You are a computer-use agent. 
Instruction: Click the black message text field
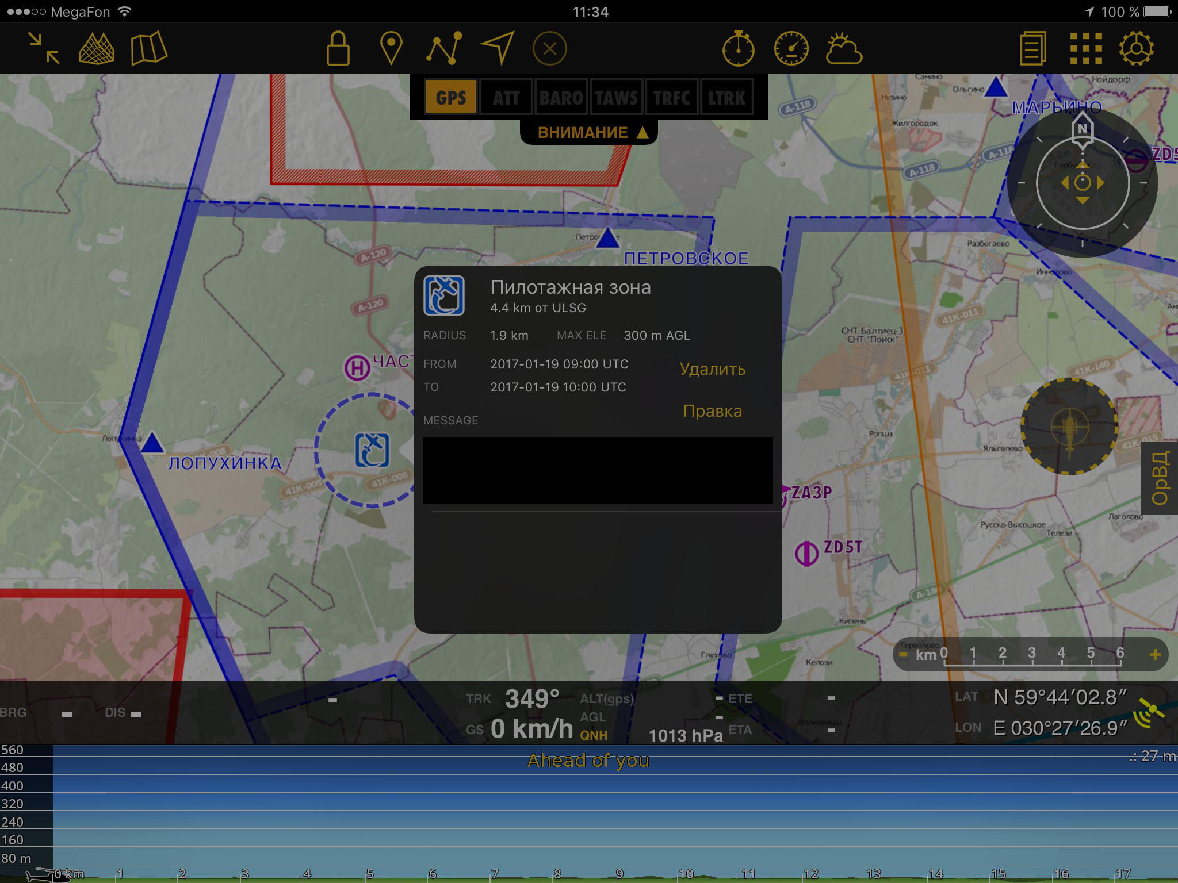point(598,470)
